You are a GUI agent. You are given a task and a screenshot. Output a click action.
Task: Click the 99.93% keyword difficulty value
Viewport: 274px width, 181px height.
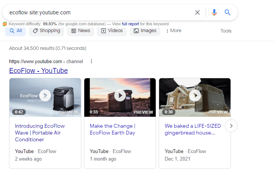[50, 24]
